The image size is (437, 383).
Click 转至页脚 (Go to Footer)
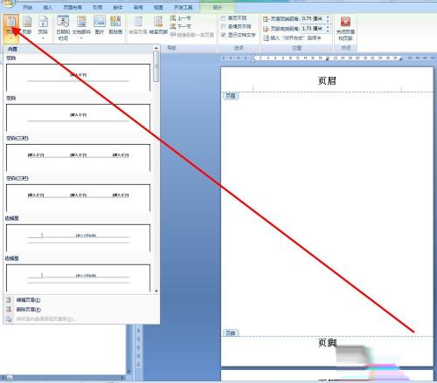158,25
